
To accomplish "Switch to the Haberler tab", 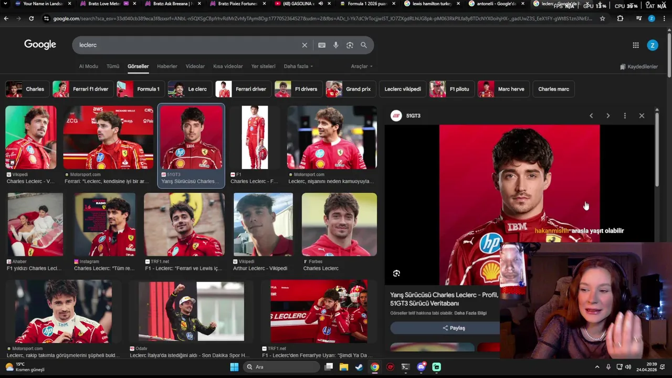I will [167, 66].
